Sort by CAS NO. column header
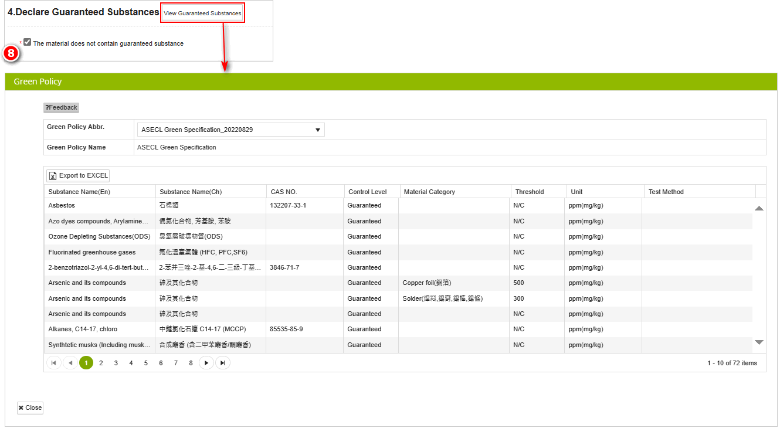Viewport: 780px width, 428px height. point(305,192)
